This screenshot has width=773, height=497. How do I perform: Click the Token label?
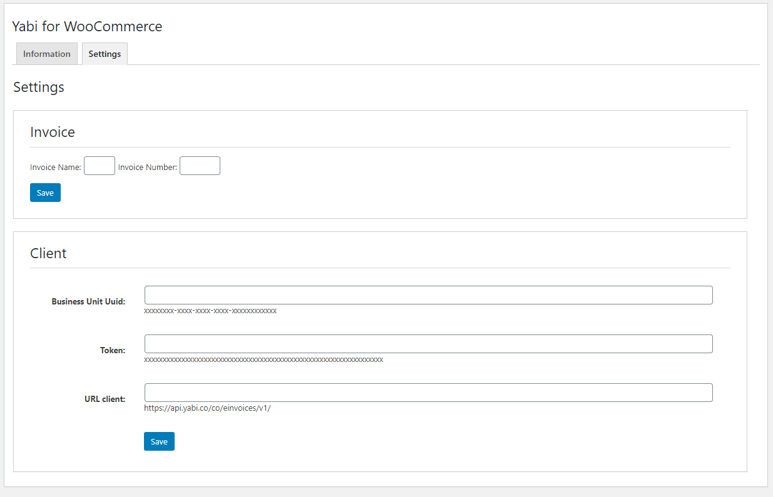point(113,350)
